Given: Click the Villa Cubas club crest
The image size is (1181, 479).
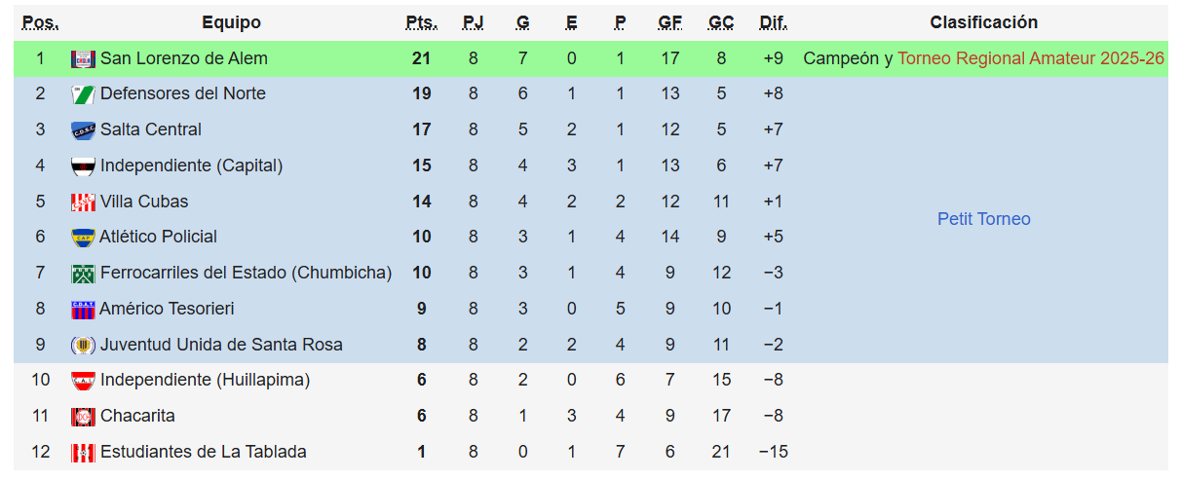Looking at the screenshot, I should (83, 203).
